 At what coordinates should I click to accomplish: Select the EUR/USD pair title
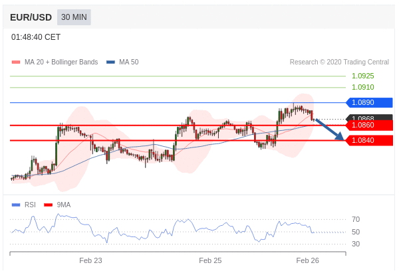(31, 17)
